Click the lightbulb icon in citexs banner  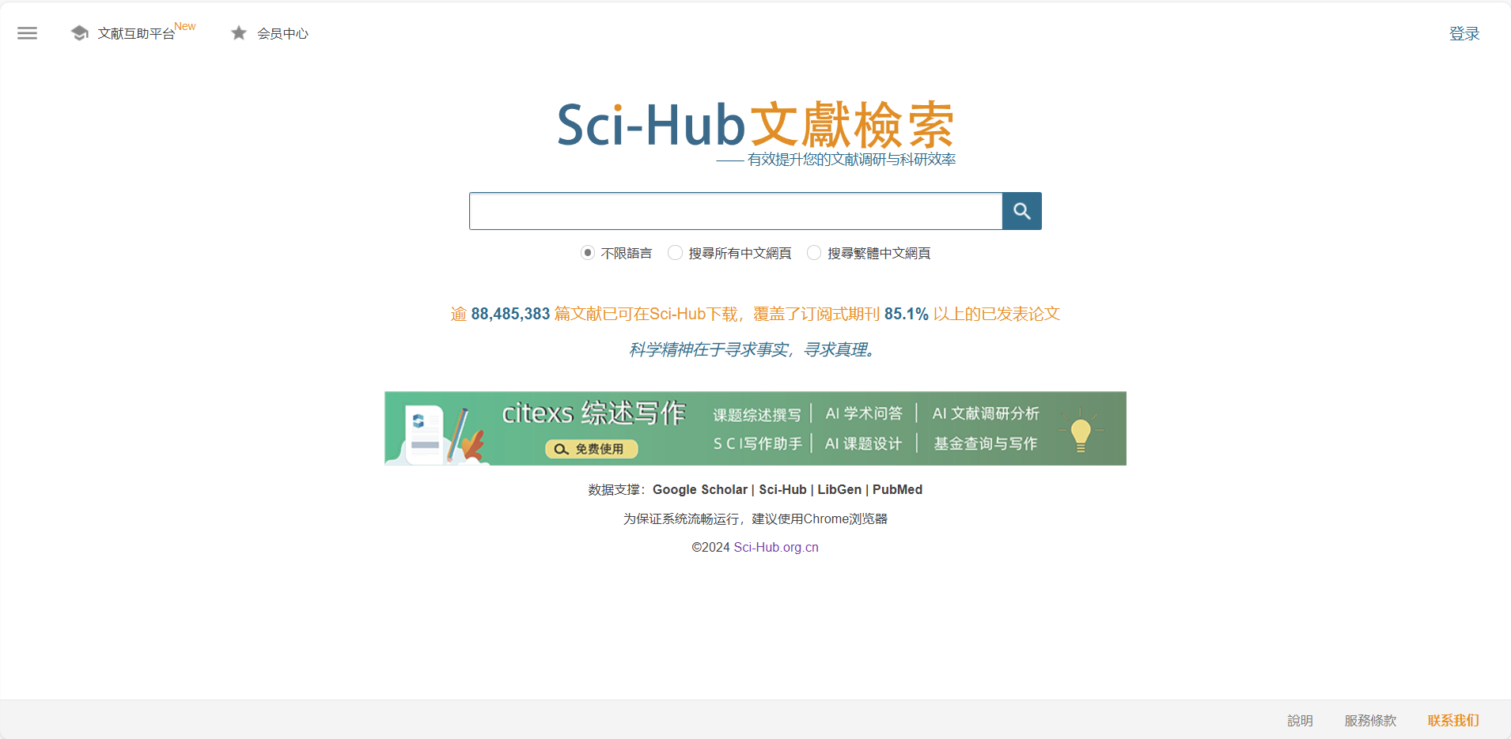(1081, 431)
